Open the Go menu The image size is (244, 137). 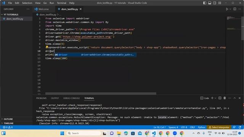pos(45,3)
